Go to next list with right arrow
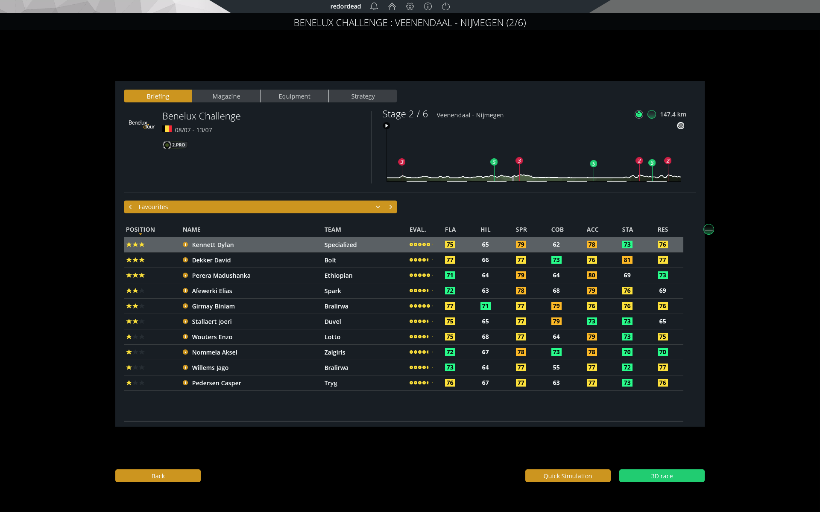 [390, 207]
